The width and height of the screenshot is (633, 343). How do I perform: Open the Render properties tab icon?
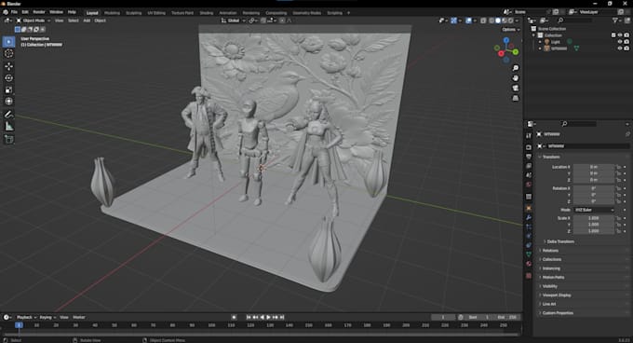[529, 147]
